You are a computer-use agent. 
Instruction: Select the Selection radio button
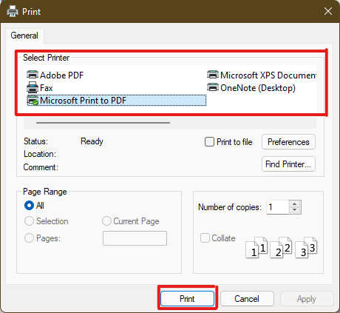coord(29,221)
